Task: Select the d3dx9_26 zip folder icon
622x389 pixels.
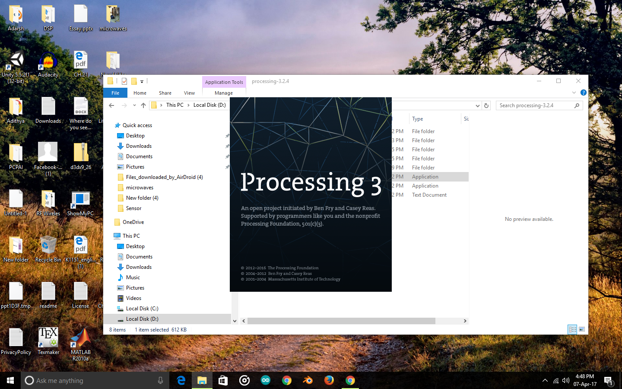Action: coord(80,156)
